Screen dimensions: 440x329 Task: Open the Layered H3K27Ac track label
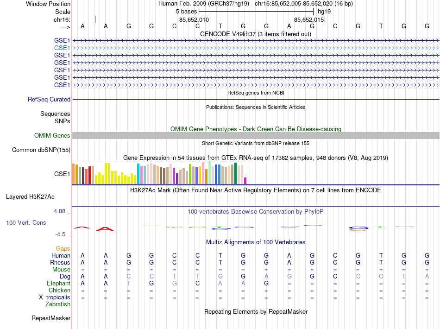[30, 197]
